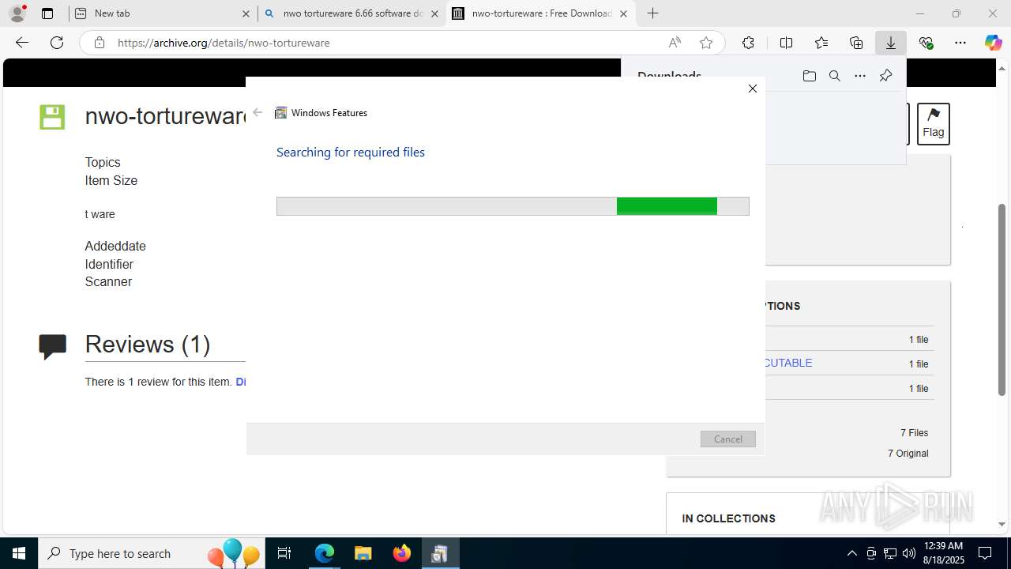Click the browser profile avatar icon

click(17, 13)
